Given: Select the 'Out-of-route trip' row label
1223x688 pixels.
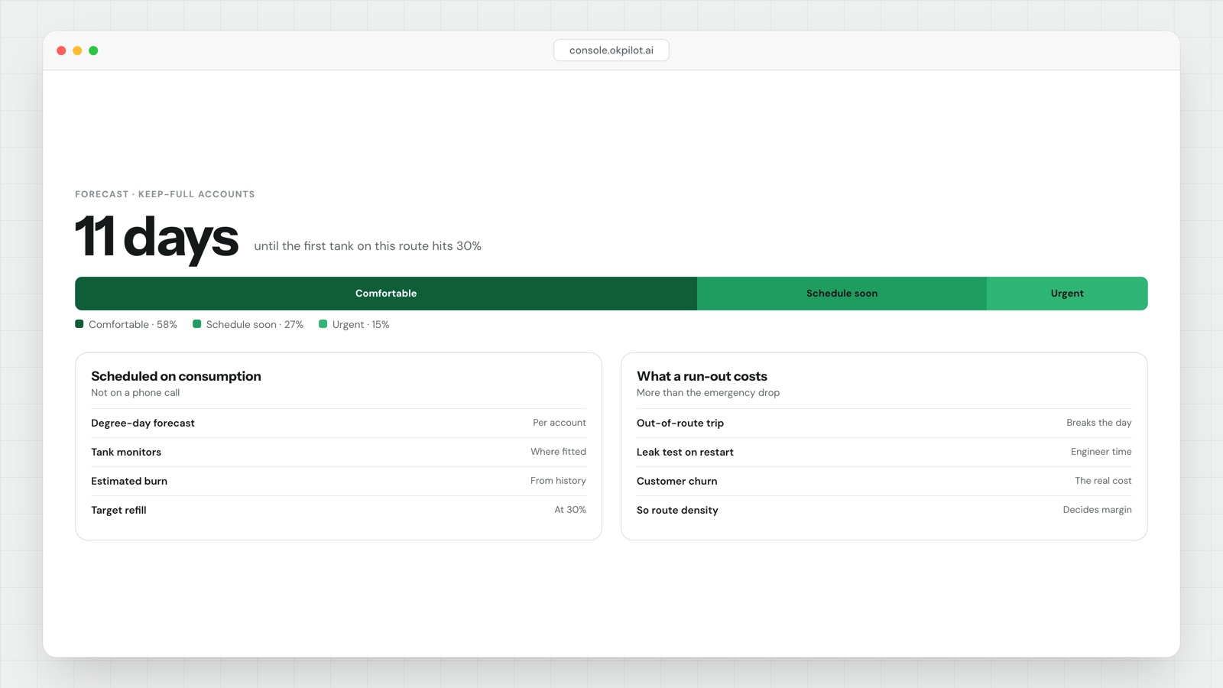Looking at the screenshot, I should [680, 424].
